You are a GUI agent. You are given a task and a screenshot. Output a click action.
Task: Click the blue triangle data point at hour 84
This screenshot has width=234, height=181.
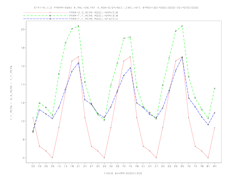[214, 113]
